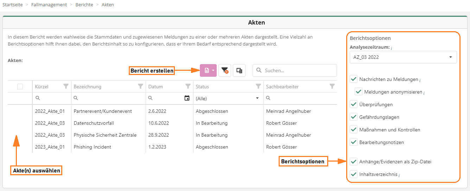Uncheck the Inhaltsverzeichnis checkbox
Viewport: 470px width, 191px height.
coord(354,174)
